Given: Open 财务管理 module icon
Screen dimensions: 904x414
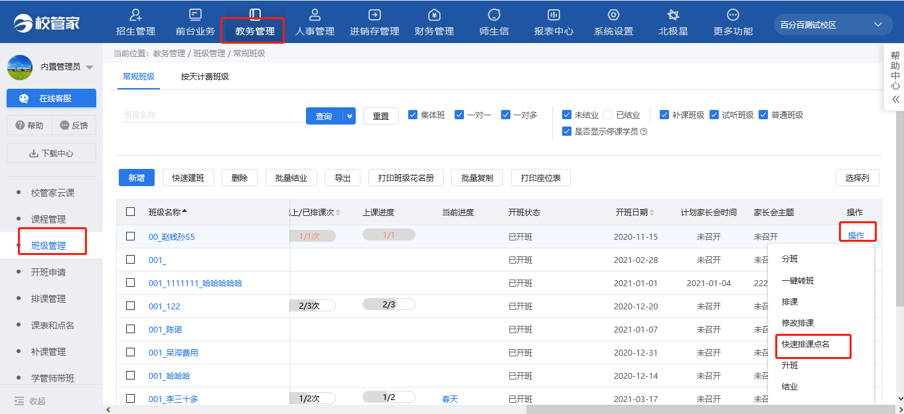Looking at the screenshot, I should 434,15.
